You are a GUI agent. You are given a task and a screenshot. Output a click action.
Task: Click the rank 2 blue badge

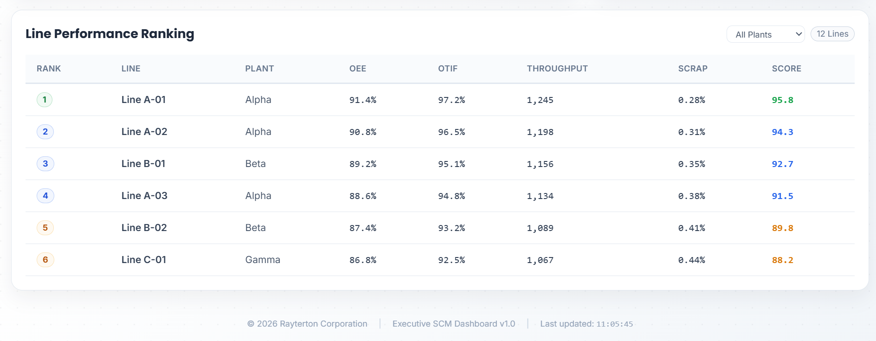point(45,132)
